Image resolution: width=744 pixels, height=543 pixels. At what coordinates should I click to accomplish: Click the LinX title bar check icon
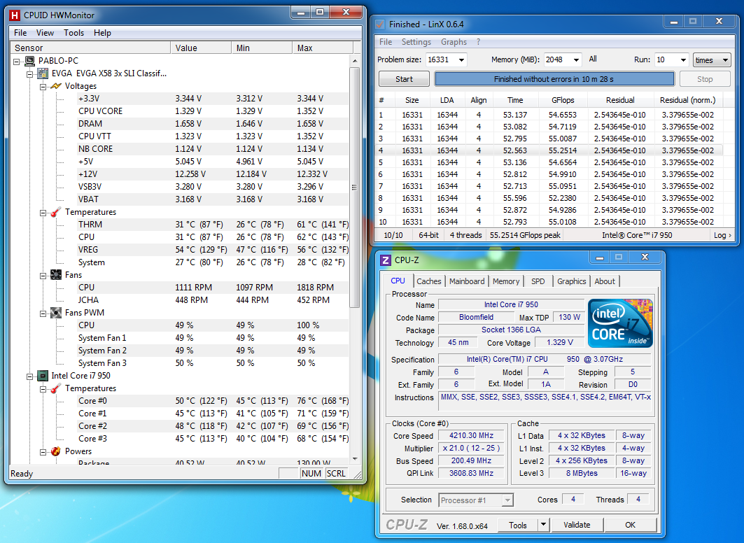379,24
